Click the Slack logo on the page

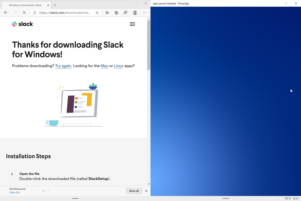(22, 24)
